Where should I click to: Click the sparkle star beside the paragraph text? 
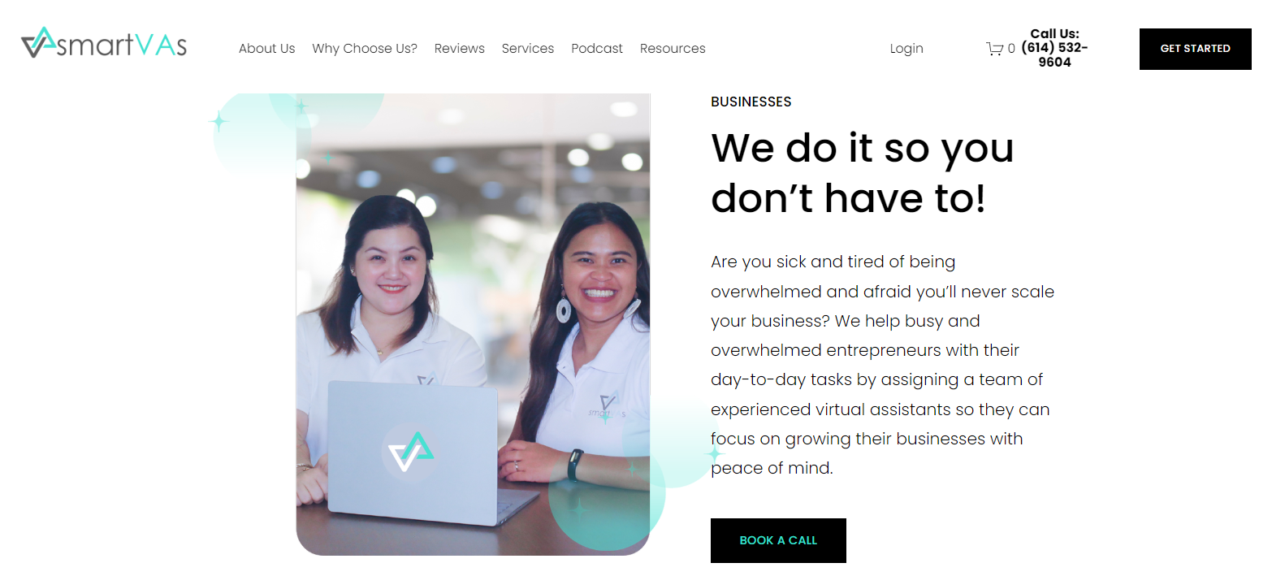pyautogui.click(x=715, y=454)
